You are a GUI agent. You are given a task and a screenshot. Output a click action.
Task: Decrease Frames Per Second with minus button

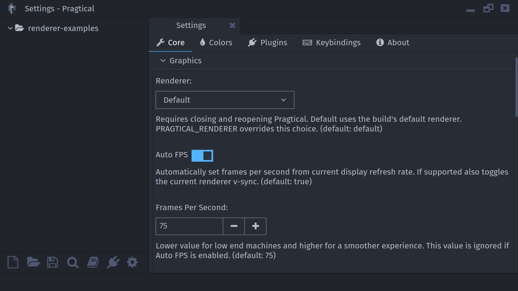[x=234, y=226]
